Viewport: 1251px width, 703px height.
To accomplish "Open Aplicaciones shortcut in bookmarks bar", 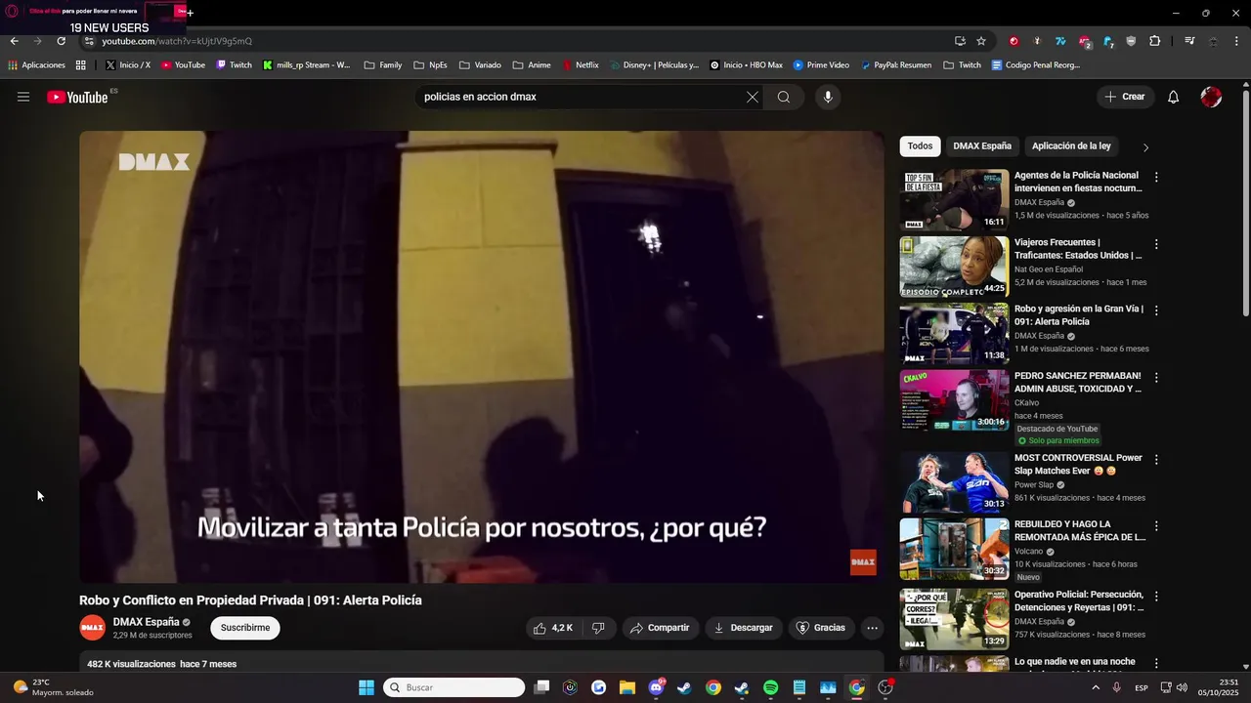I will tap(36, 65).
